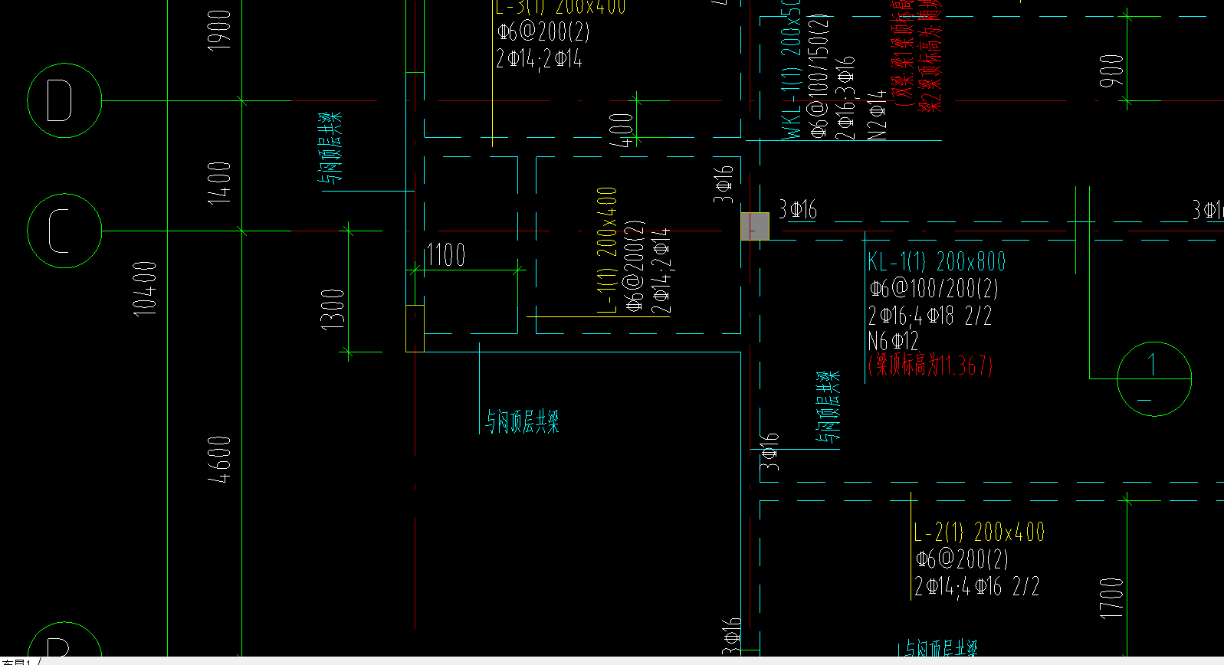1224x665 pixels.
Task: Select vertical 3Φ16 above the gray column
Action: pyautogui.click(x=723, y=184)
